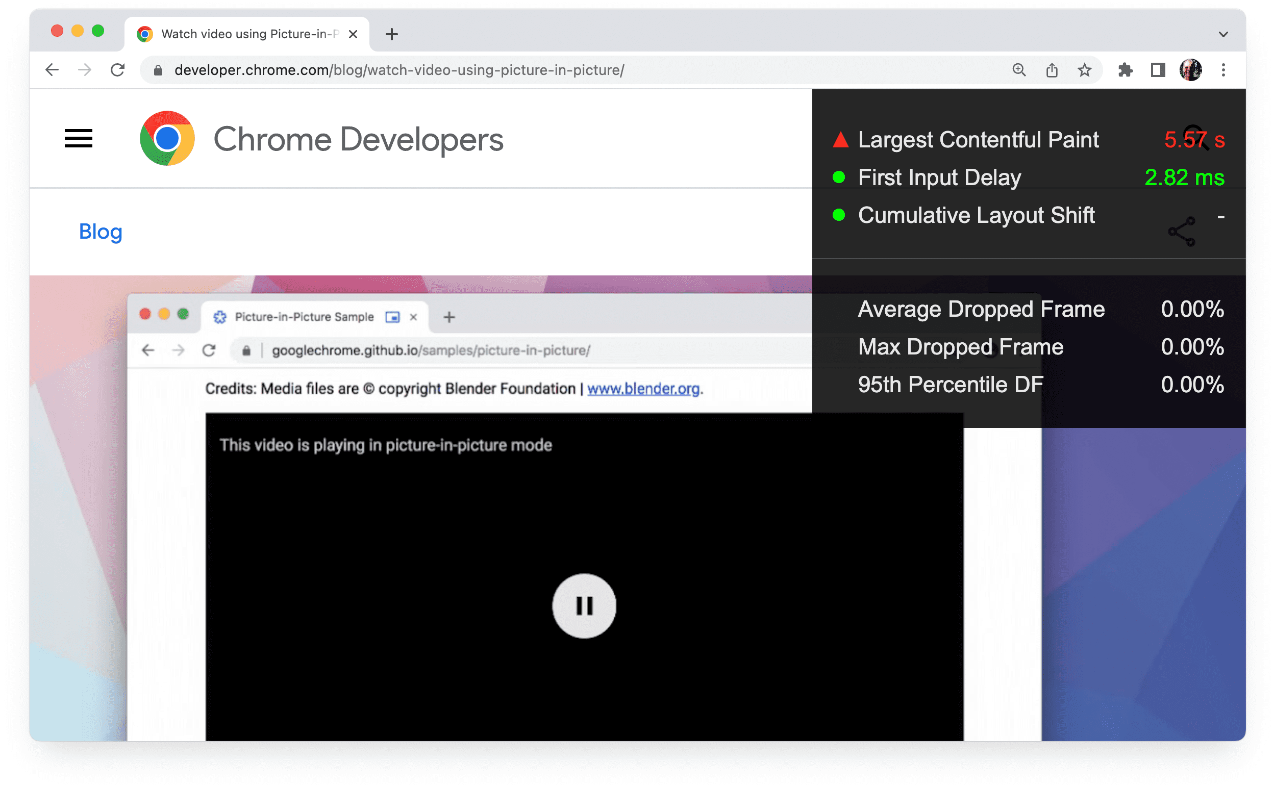Screen dimensions: 1274x787
Task: Toggle the bookmark star icon in the address bar
Action: coord(1079,71)
